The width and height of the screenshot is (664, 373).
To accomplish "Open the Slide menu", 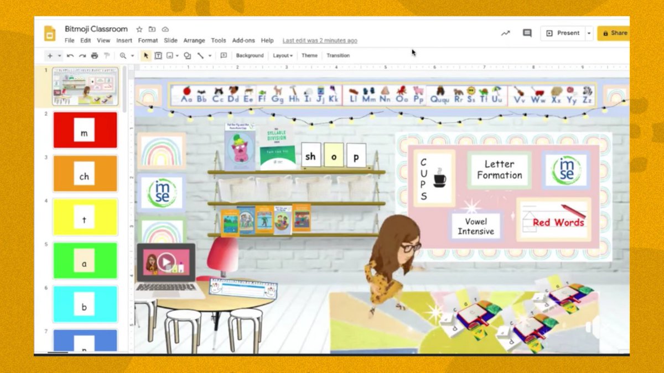I will click(x=170, y=41).
